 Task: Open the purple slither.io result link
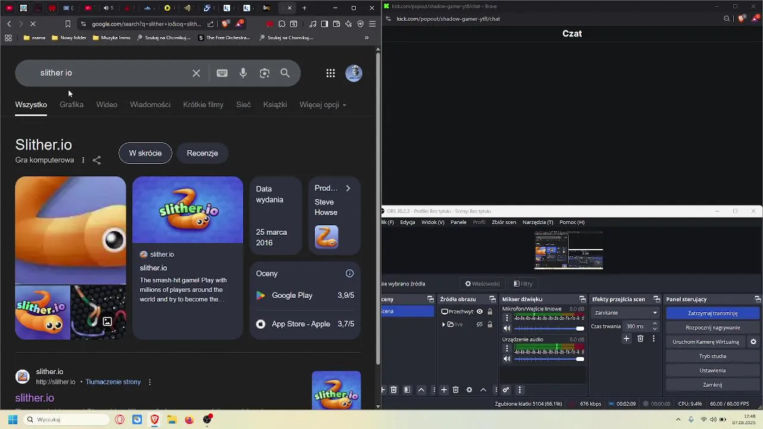click(35, 398)
